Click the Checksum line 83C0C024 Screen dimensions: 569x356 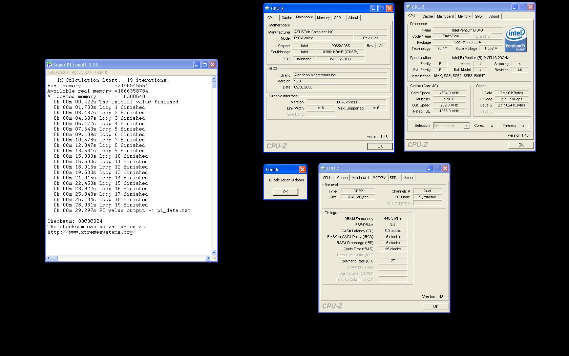coord(75,221)
